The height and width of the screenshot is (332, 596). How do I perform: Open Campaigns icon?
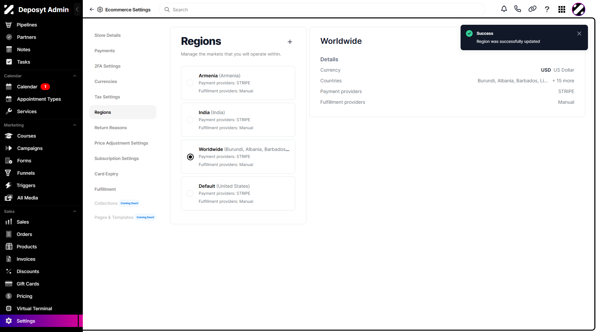9,148
